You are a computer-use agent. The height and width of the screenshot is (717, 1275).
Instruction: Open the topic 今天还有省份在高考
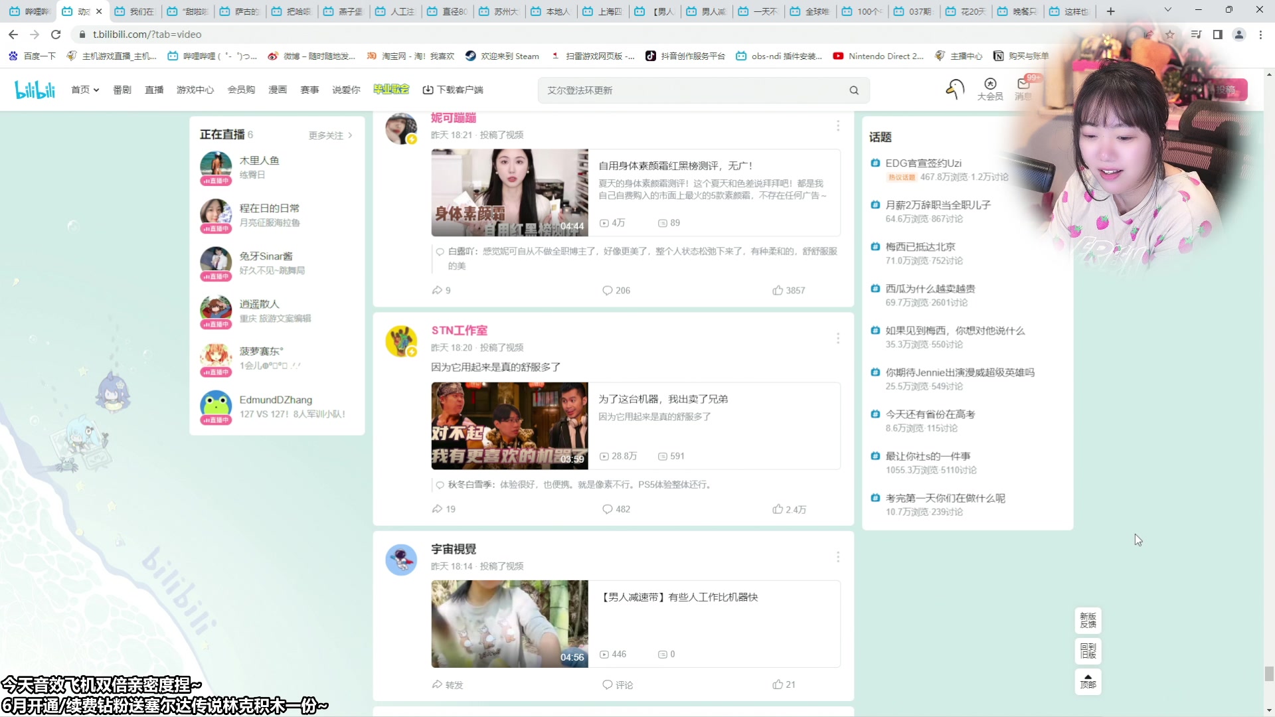coord(930,414)
